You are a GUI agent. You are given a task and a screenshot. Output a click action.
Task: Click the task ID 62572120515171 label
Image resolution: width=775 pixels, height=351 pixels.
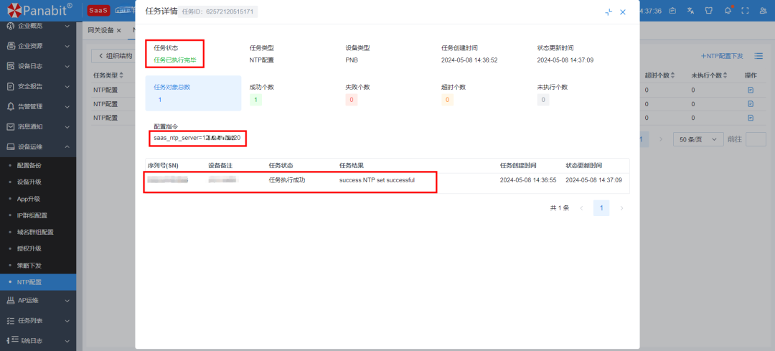coord(217,12)
